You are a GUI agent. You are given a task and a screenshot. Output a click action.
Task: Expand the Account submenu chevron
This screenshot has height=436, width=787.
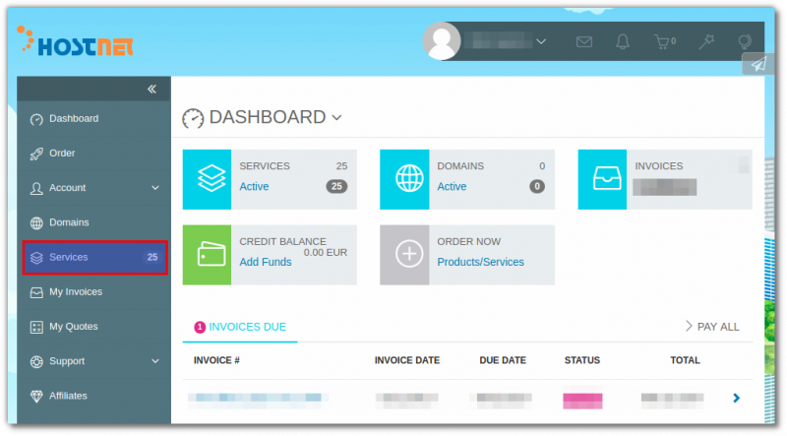[x=155, y=188]
